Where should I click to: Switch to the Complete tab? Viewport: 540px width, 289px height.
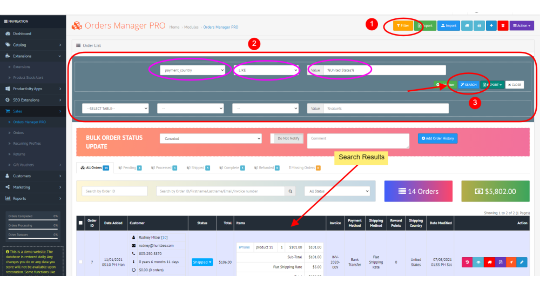tap(232, 168)
